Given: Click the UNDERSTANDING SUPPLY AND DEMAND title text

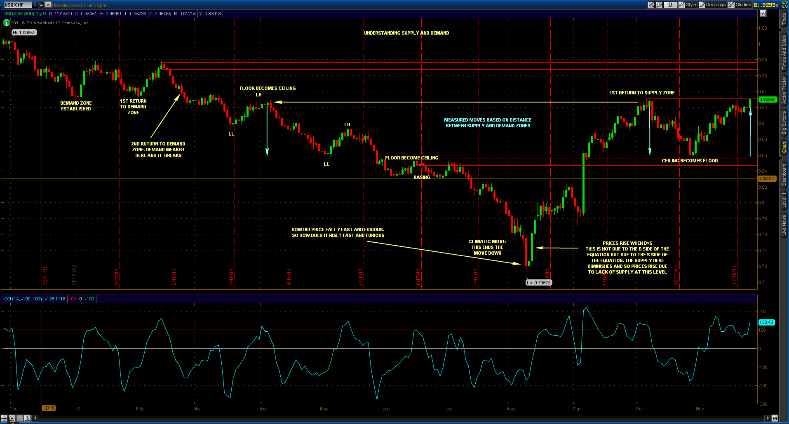Looking at the screenshot, I should (406, 33).
